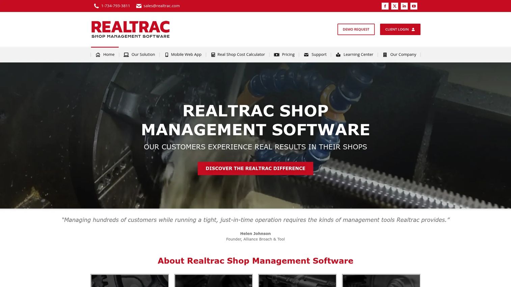Open the first About section thumbnail
511x287 pixels.
[130, 281]
